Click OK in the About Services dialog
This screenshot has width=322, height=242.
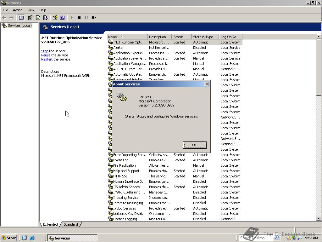click(x=194, y=145)
